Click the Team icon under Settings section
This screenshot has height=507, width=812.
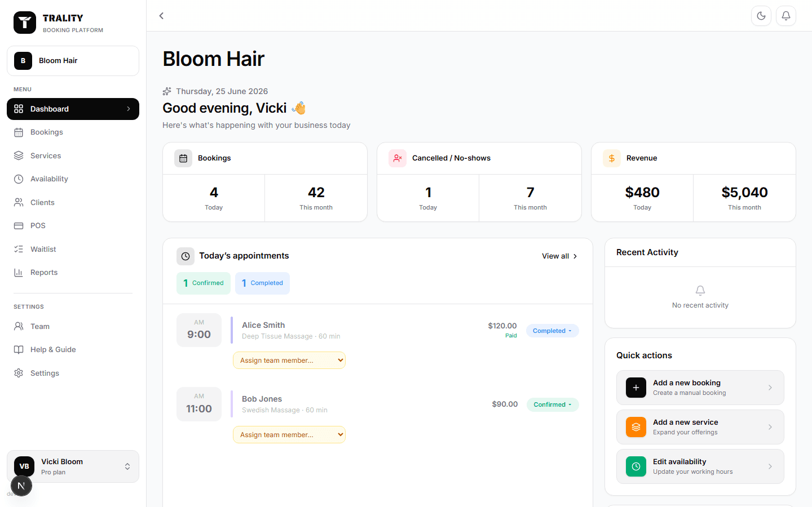tap(19, 326)
